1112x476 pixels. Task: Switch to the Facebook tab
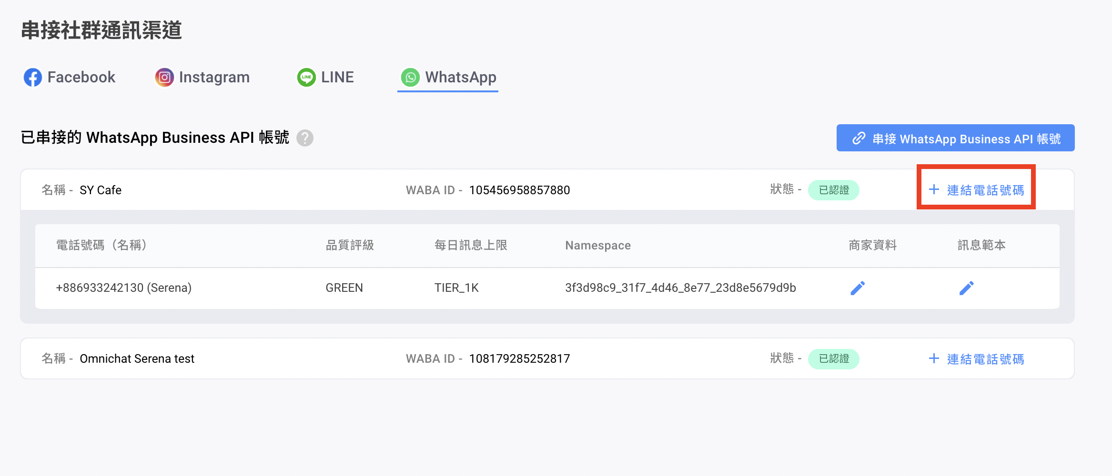pyautogui.click(x=81, y=78)
